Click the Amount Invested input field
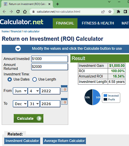This screenshot has height=146, width=129. (x=50, y=59)
